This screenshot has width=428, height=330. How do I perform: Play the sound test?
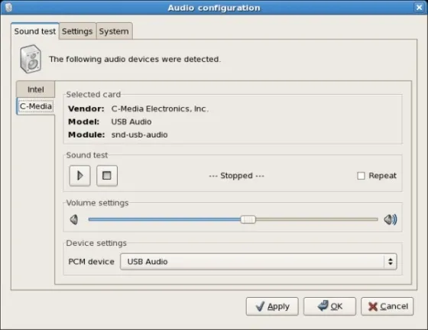click(x=79, y=176)
